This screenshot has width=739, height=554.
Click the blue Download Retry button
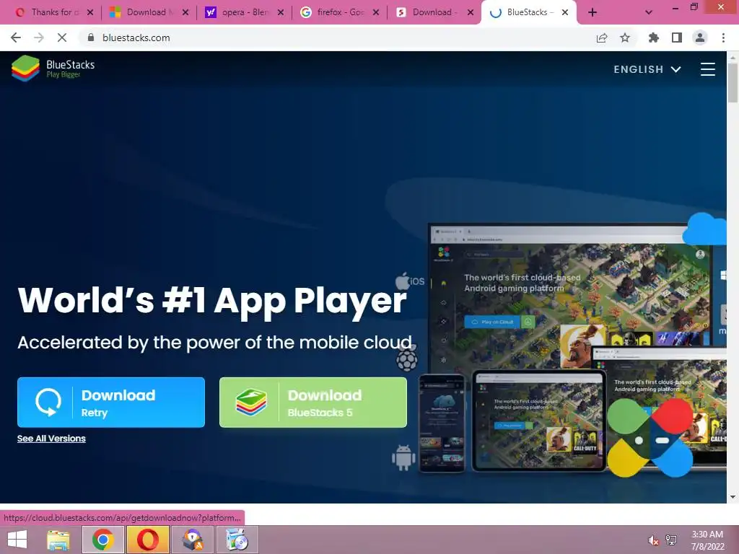[x=110, y=403]
